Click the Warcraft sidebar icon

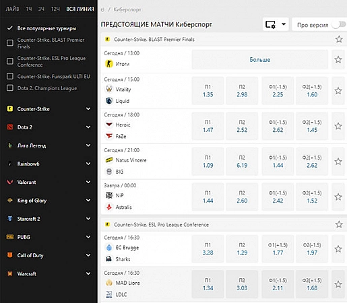(10, 273)
